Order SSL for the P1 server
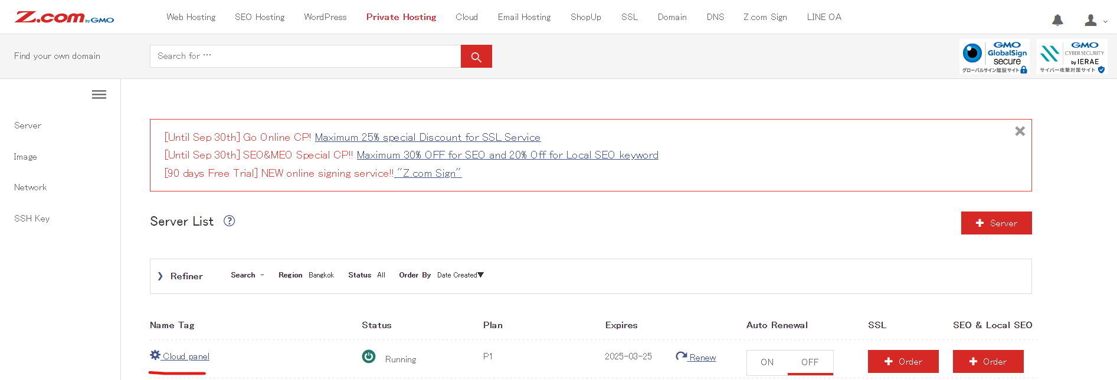Viewport: 1117px width, 380px height. point(903,361)
